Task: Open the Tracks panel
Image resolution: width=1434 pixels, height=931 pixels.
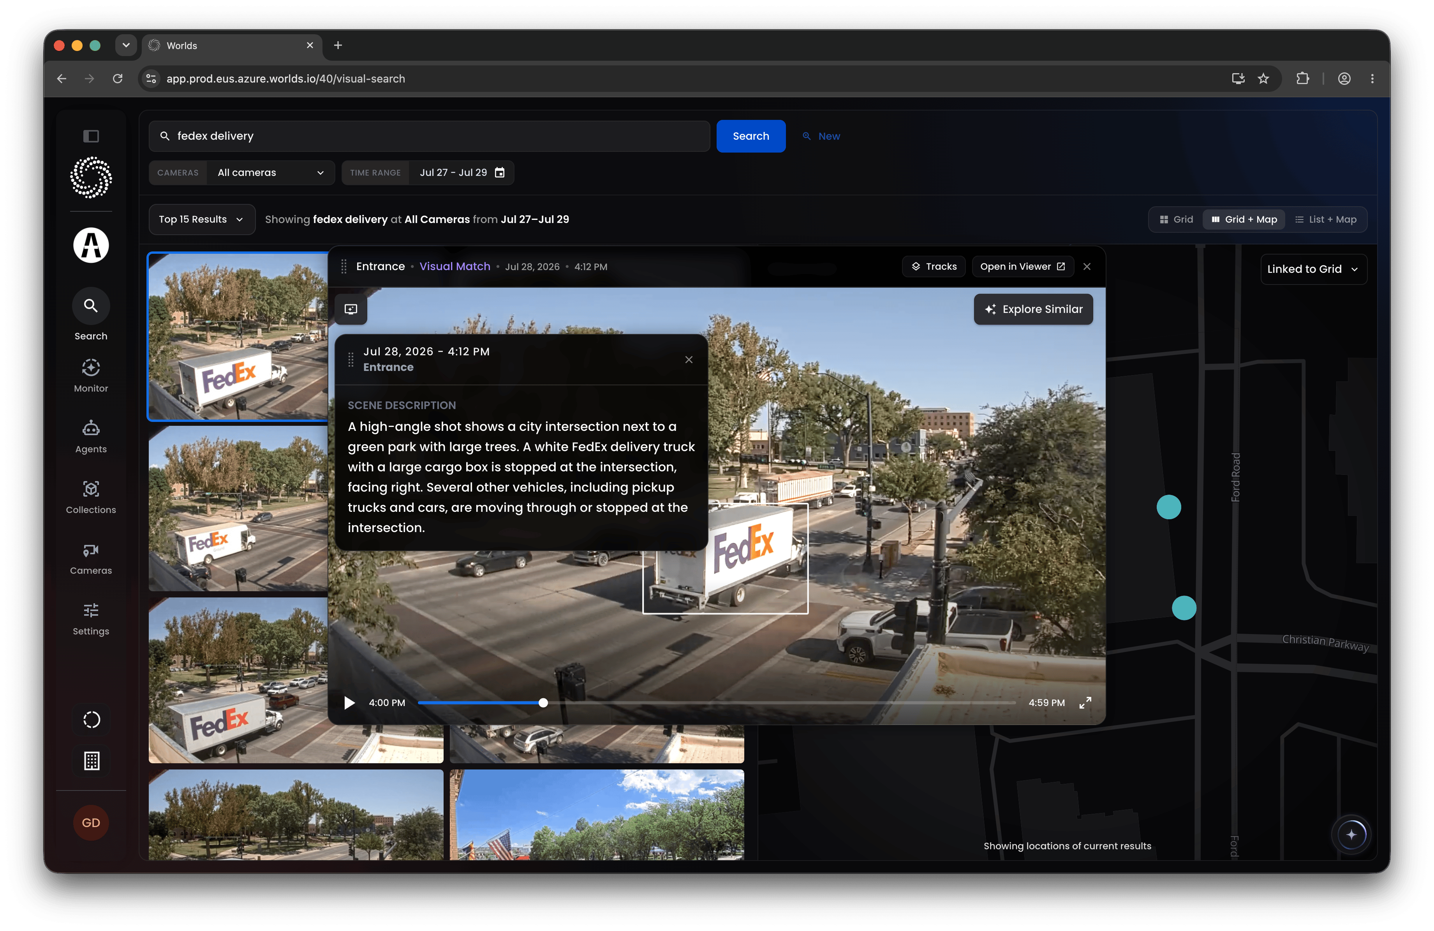Action: (x=934, y=266)
